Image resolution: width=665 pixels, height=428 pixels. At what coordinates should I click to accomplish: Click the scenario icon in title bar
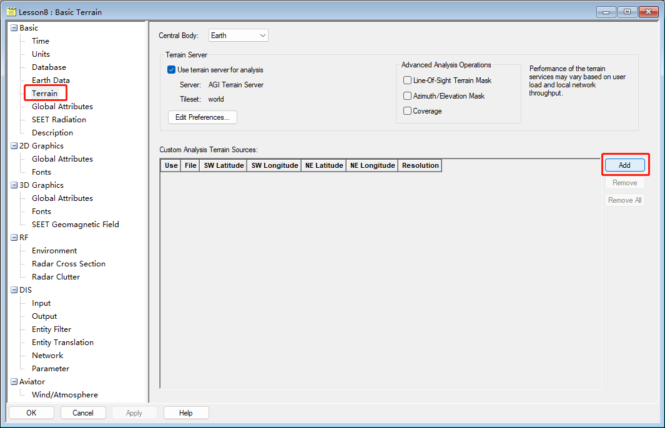coord(11,12)
